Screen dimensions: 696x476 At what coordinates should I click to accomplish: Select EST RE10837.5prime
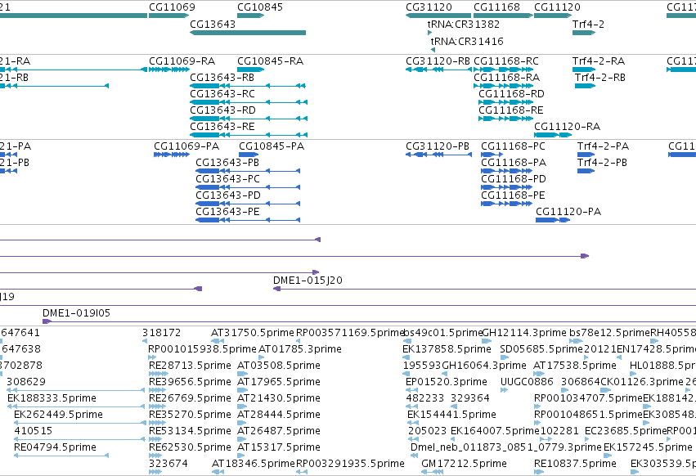[539, 472]
